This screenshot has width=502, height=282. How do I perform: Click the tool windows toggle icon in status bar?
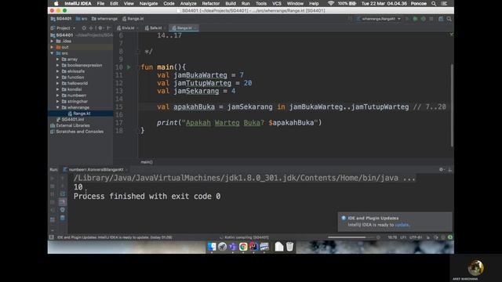click(52, 237)
